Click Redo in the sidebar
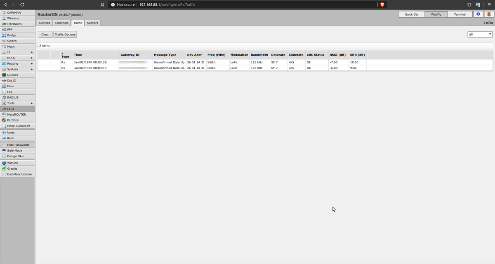Screen dimensions: 495x264 18,138
